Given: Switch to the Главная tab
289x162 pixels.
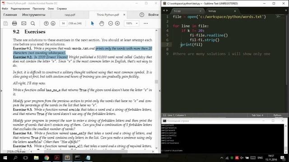Looking at the screenshot, I should pyautogui.click(x=10, y=15).
